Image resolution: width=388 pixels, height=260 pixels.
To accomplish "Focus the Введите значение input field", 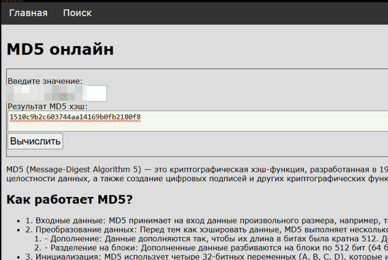I will coord(57,93).
